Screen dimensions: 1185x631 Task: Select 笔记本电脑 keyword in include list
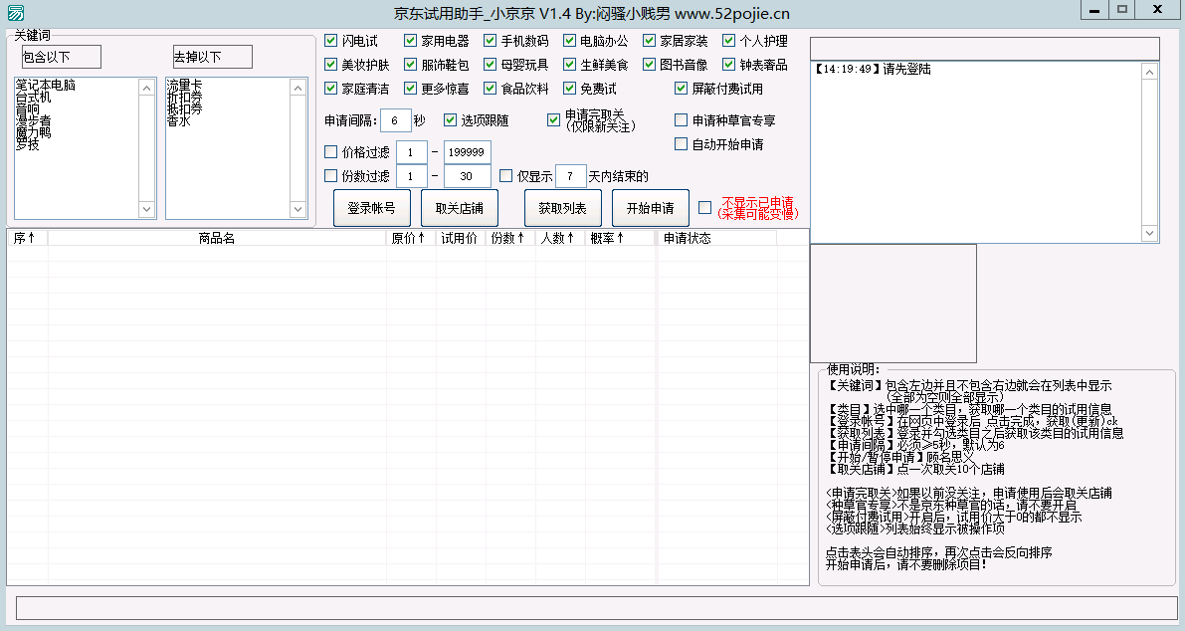coord(46,85)
